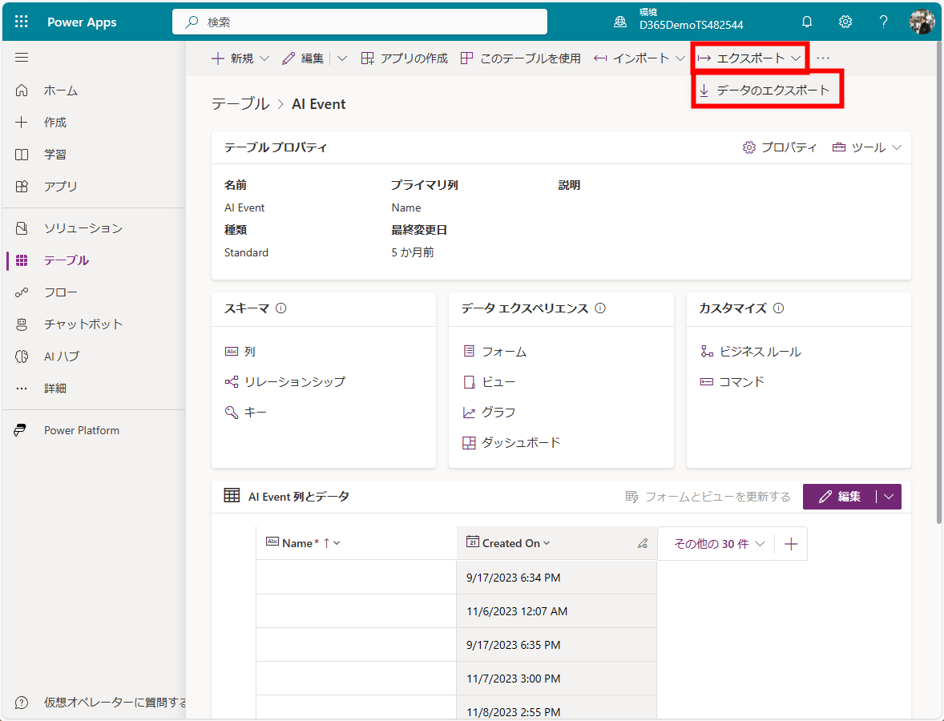The width and height of the screenshot is (944, 721).
Task: Click the エクスポート toolbar button
Action: (x=740, y=58)
